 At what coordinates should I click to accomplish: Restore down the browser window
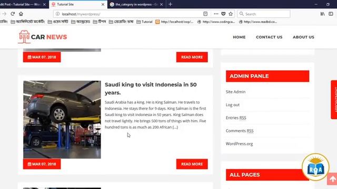click(328, 4)
